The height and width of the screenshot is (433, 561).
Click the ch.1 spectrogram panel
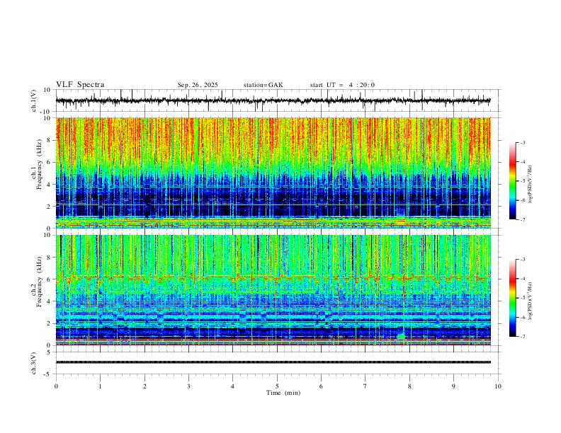click(x=273, y=173)
